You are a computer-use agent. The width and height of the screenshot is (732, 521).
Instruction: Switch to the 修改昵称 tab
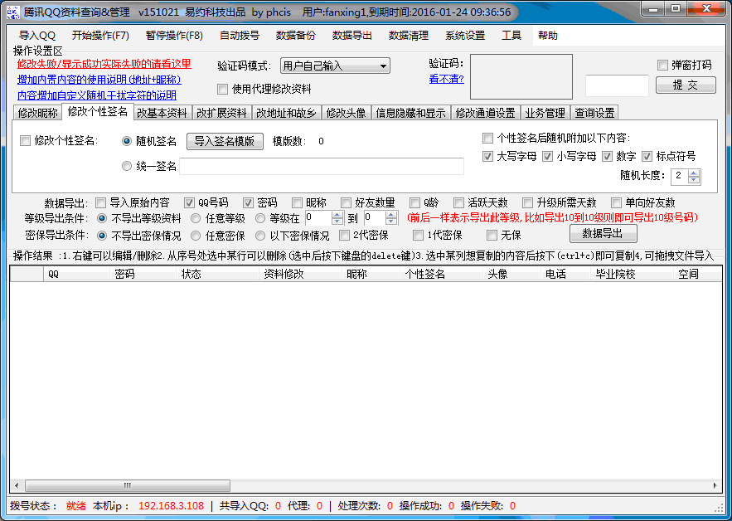pos(37,113)
